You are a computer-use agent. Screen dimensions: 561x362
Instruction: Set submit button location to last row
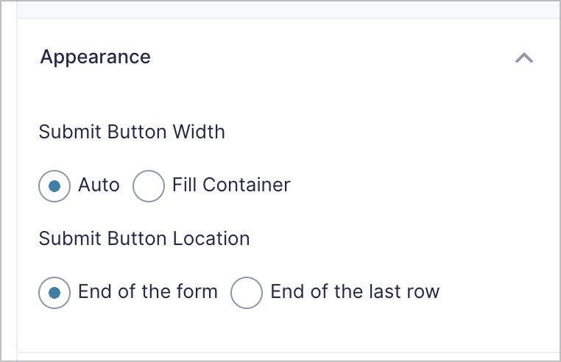247,292
